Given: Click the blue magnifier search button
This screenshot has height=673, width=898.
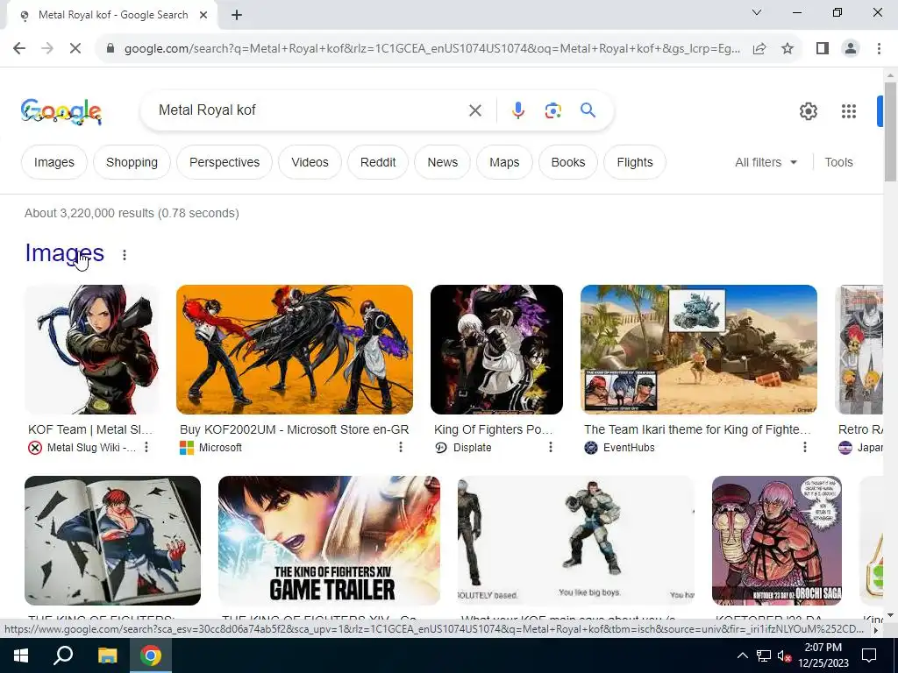Looking at the screenshot, I should coord(588,110).
